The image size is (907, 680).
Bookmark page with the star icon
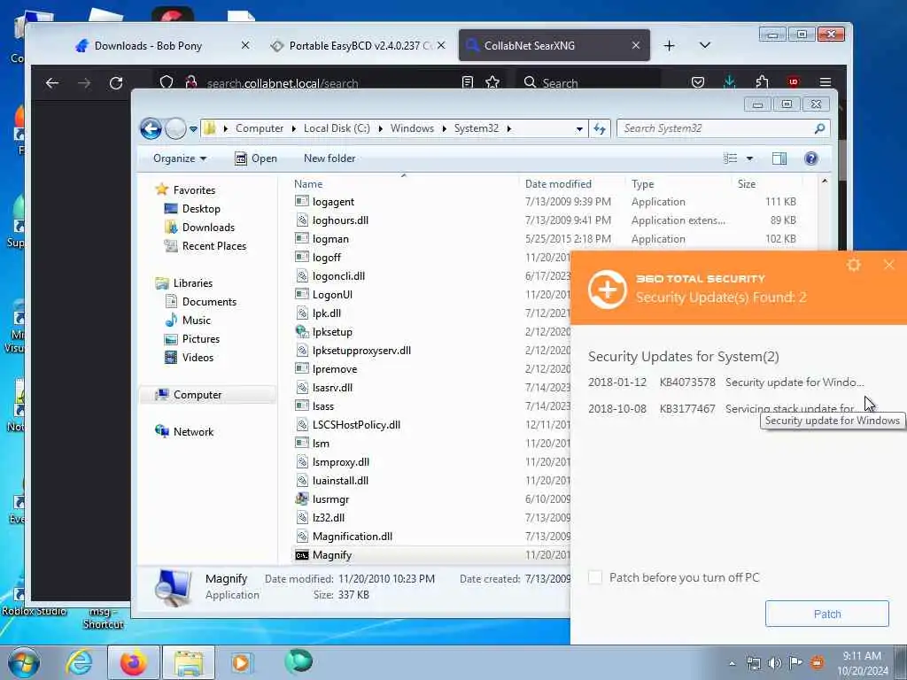492,82
